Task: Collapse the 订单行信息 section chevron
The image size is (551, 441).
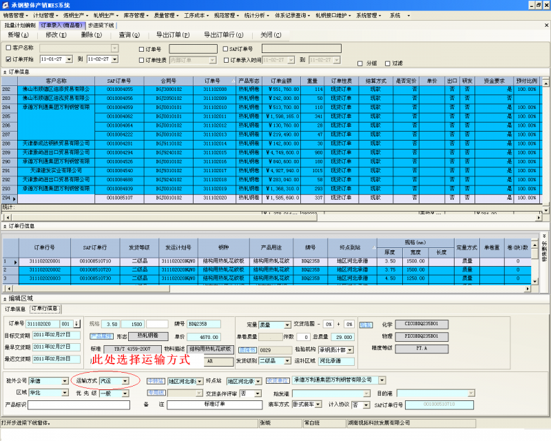Action: (x=4, y=226)
